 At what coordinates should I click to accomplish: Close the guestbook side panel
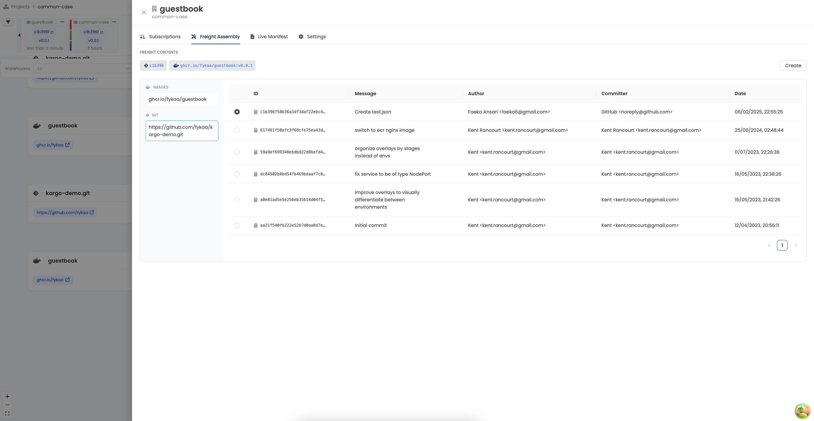144,12
